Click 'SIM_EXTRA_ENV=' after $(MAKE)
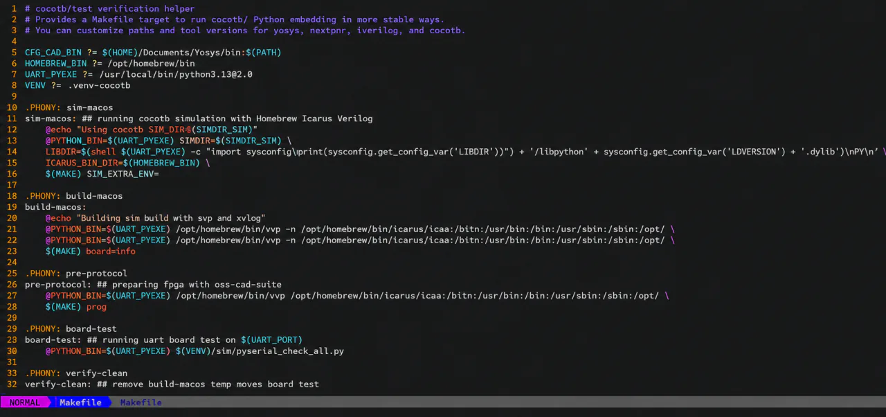Screen dimensions: 886x417 coord(123,175)
